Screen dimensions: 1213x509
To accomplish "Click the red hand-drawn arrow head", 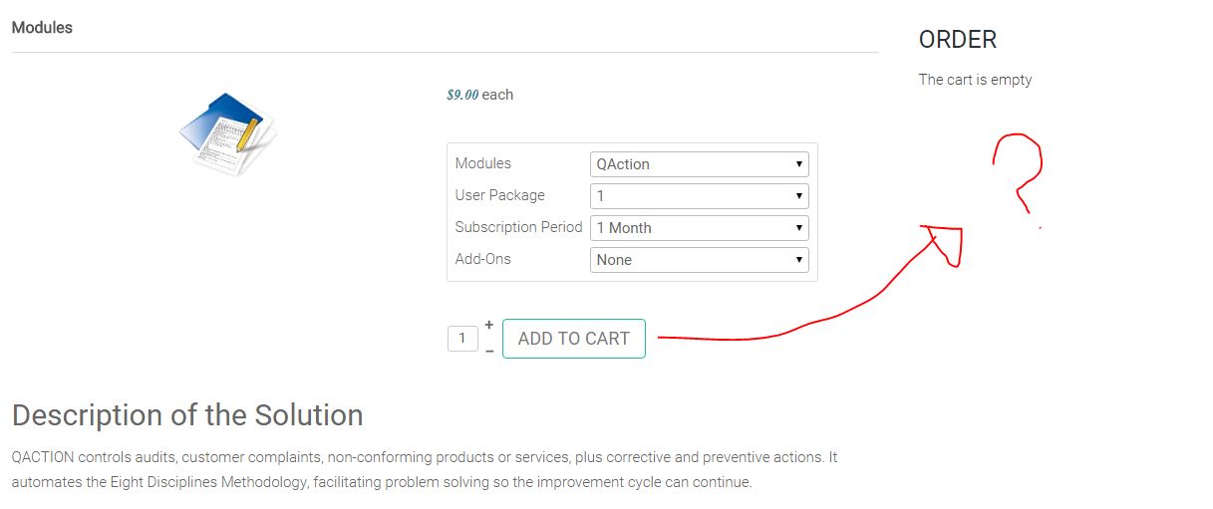I will [x=944, y=242].
